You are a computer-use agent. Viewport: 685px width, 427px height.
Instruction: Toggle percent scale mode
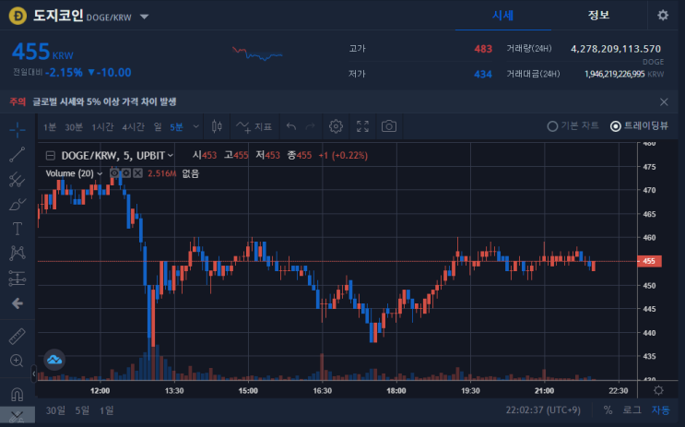pyautogui.click(x=608, y=410)
